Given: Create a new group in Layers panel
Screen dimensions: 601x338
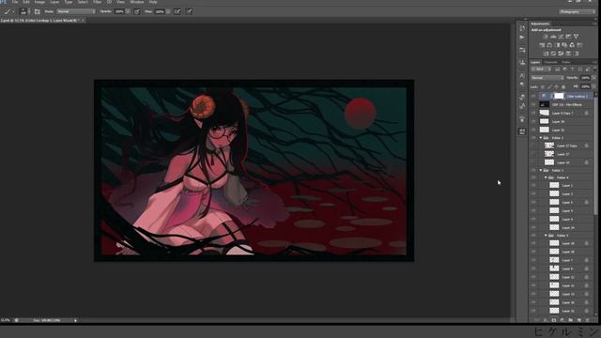Looking at the screenshot, I should tap(570, 320).
